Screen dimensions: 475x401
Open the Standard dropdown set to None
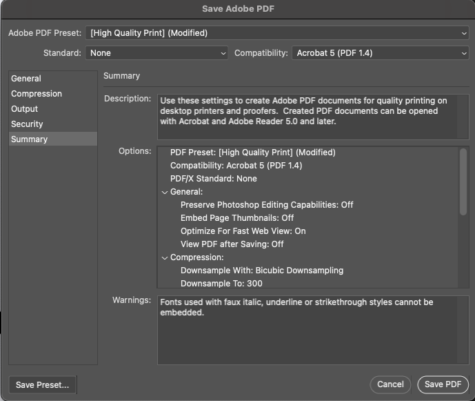click(x=157, y=52)
